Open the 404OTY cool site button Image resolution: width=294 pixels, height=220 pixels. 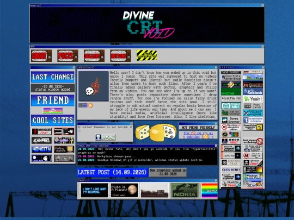pos(41,149)
